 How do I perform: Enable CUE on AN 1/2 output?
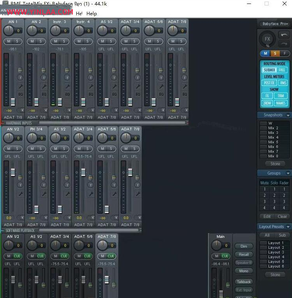pyautogui.click(x=17, y=256)
